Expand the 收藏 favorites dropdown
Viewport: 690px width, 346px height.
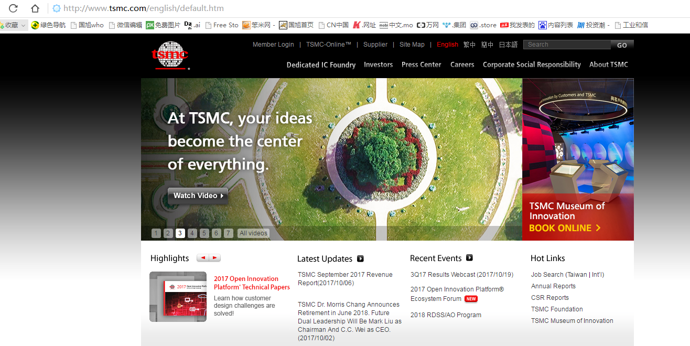(23, 25)
